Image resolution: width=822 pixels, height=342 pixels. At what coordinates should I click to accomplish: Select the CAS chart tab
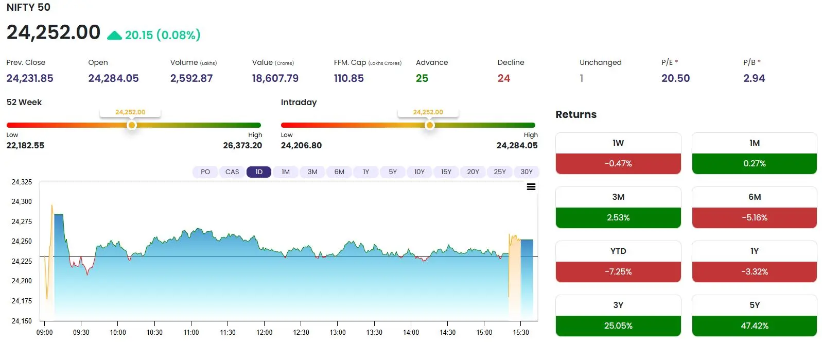[x=232, y=172]
